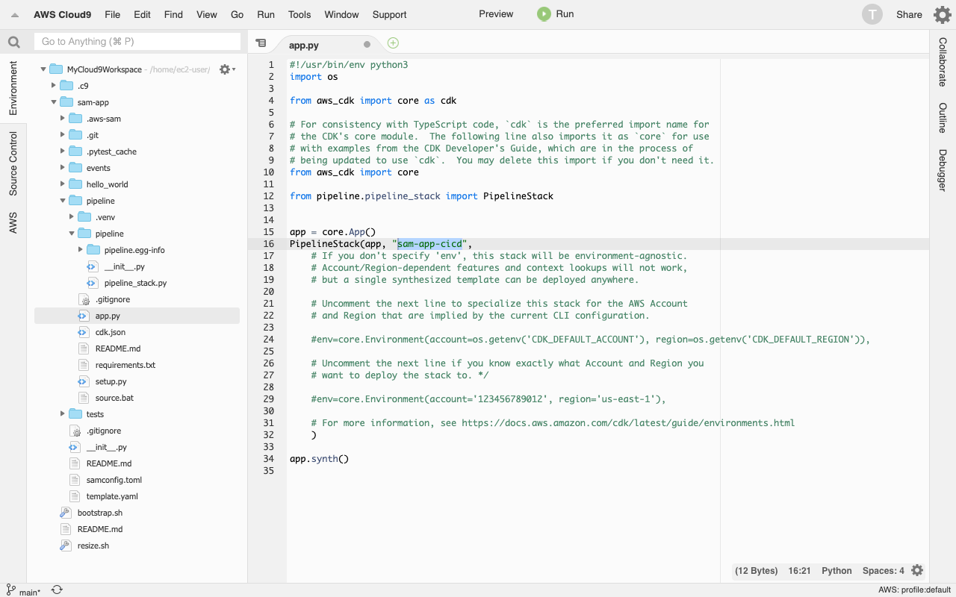This screenshot has width=956, height=597.
Task: Open the File menu
Action: click(113, 14)
